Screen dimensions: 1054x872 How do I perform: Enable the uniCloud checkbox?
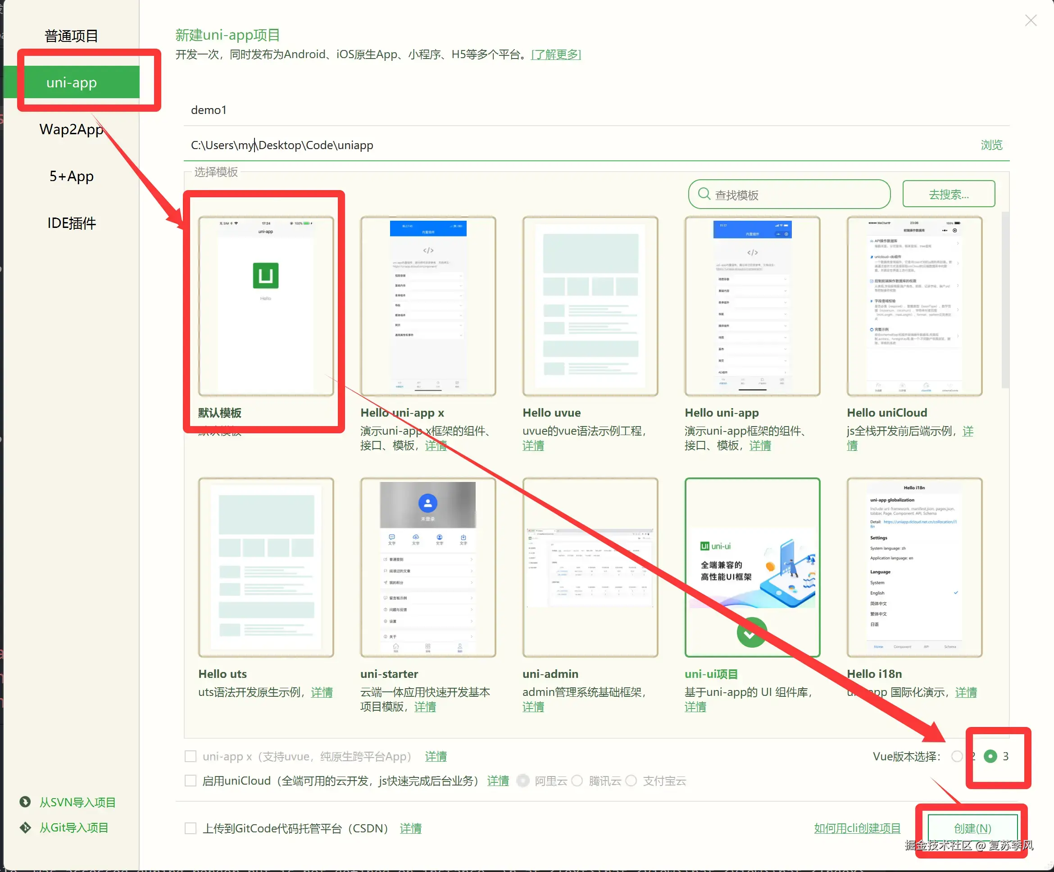[190, 781]
